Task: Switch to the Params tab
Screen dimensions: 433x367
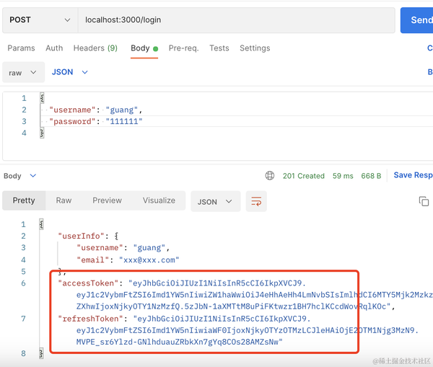Action: [x=21, y=48]
